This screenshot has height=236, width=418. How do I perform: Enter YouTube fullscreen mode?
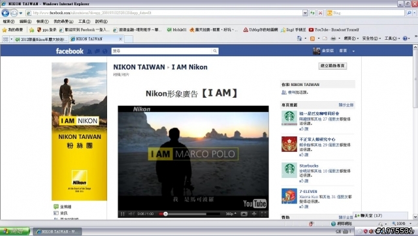click(x=264, y=214)
